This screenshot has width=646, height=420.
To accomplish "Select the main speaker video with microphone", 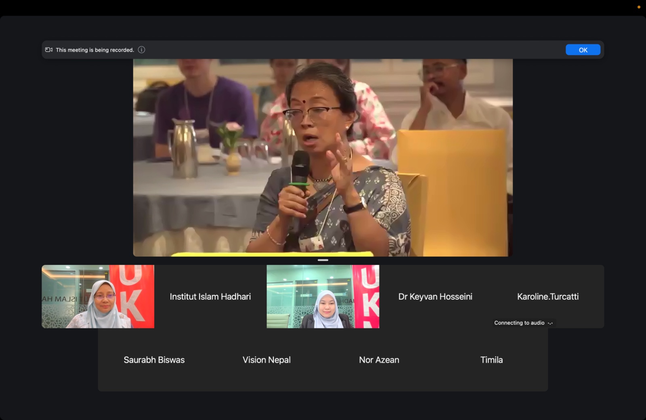I will tap(323, 157).
